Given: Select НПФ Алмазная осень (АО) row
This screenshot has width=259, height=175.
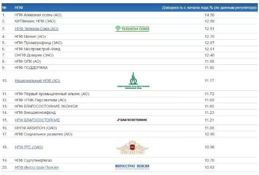Looking at the screenshot, I should (x=130, y=15).
